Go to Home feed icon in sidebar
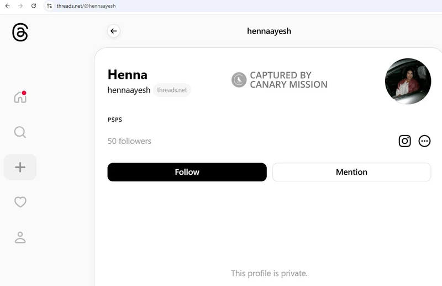442x286 pixels. pos(20,97)
